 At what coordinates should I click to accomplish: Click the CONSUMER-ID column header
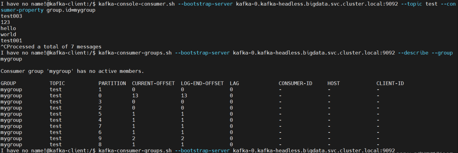295,84
